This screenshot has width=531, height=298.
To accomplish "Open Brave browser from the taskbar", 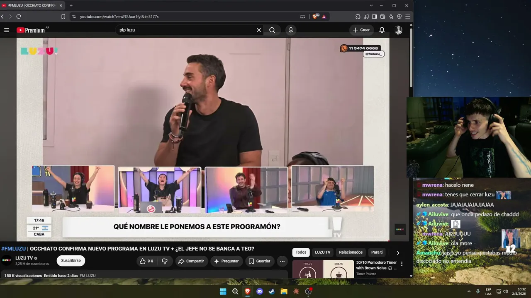I will (x=247, y=291).
